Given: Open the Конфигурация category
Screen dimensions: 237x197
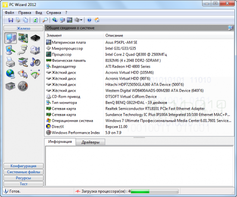Looking at the screenshot, I should pyautogui.click(x=23, y=166).
